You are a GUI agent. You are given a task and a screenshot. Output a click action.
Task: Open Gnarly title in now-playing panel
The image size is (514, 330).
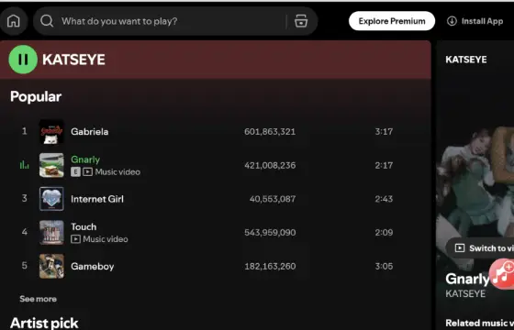click(x=467, y=279)
